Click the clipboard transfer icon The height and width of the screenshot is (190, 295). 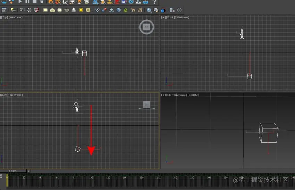[x=172, y=10]
